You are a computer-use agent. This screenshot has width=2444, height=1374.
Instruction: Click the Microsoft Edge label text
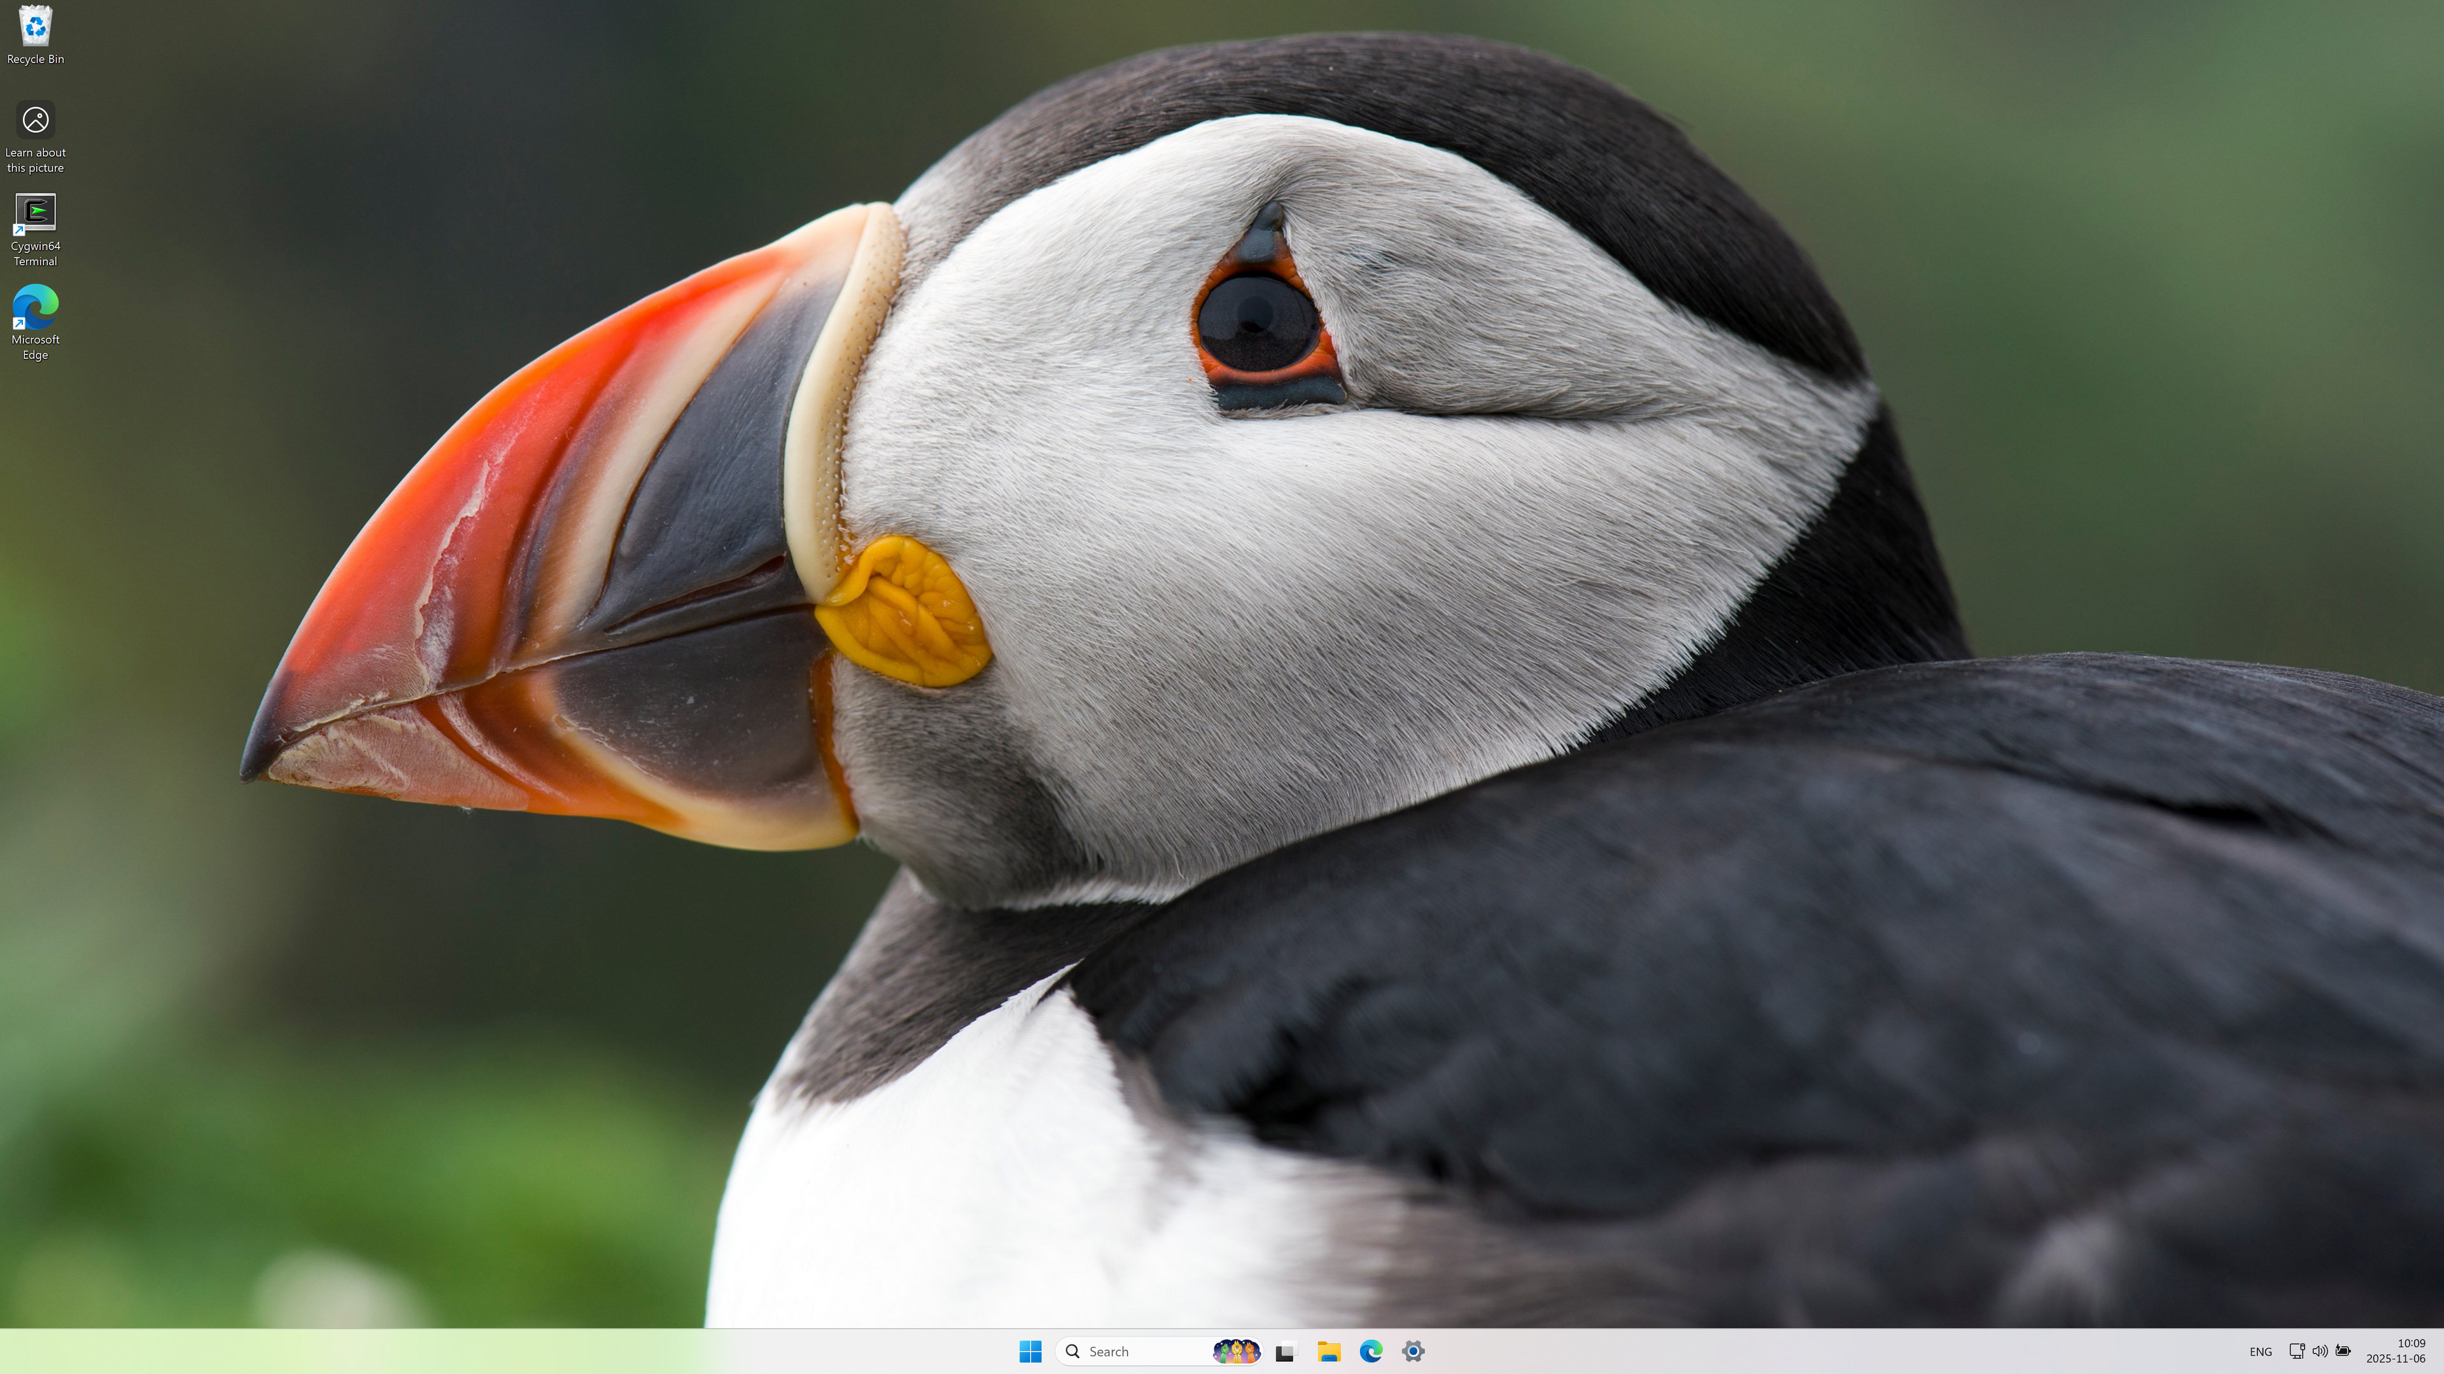point(35,347)
